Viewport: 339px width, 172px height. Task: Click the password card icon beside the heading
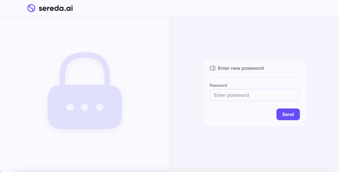click(x=213, y=68)
